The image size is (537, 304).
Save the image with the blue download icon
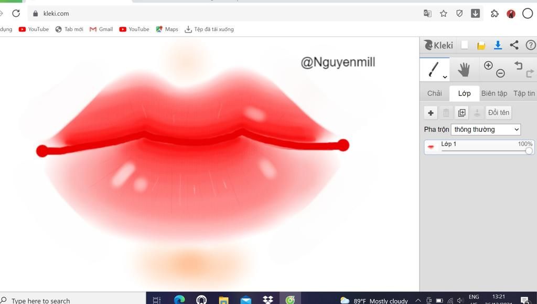point(498,45)
